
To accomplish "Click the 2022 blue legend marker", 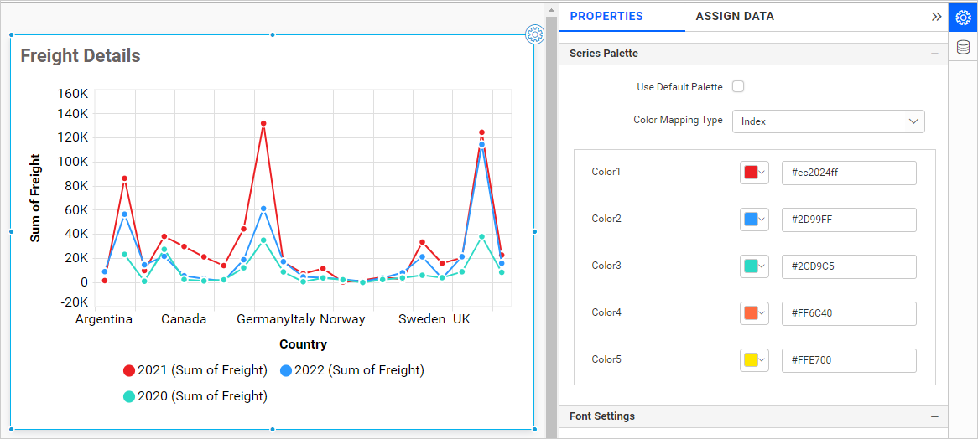I will [x=286, y=370].
